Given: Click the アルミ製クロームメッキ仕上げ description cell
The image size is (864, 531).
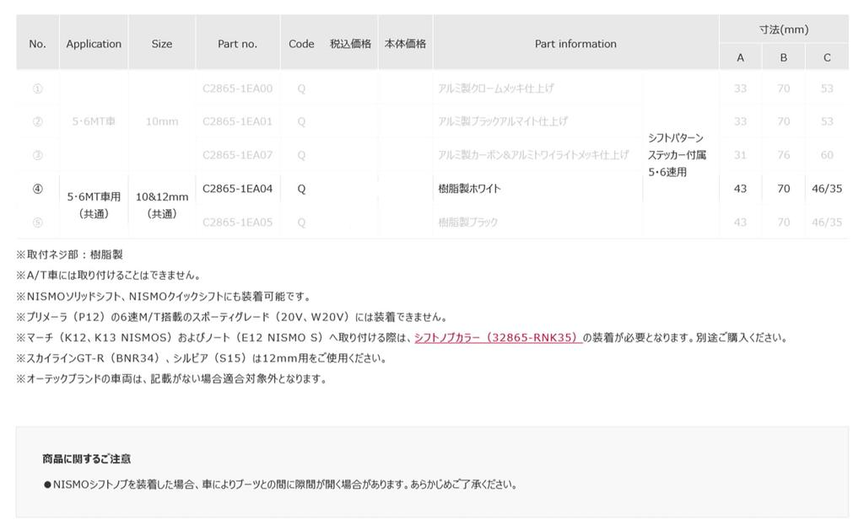Looking at the screenshot, I should 496,88.
